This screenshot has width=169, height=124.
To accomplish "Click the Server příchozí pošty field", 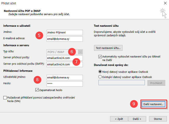I will pos(64,58).
